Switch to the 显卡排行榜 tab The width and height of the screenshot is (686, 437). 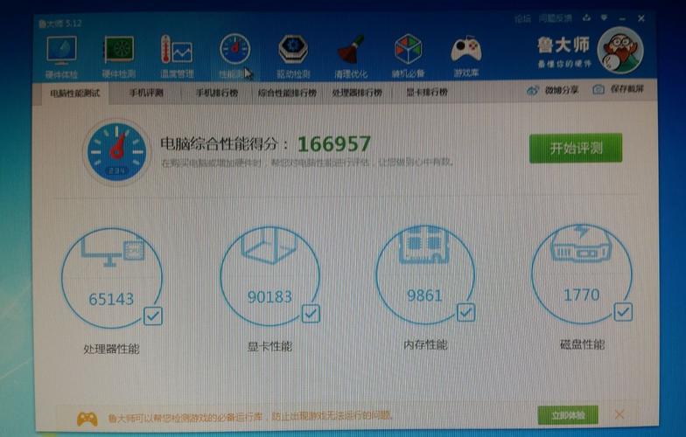427,93
